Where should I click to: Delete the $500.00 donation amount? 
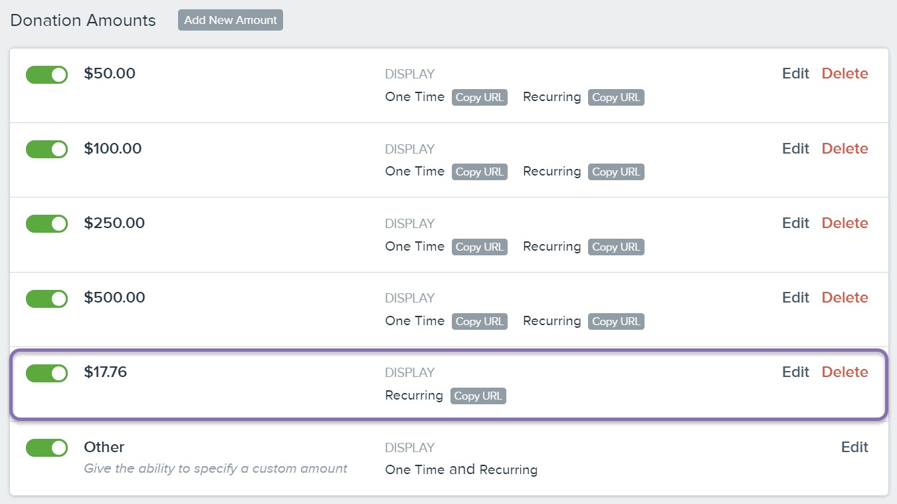[845, 297]
